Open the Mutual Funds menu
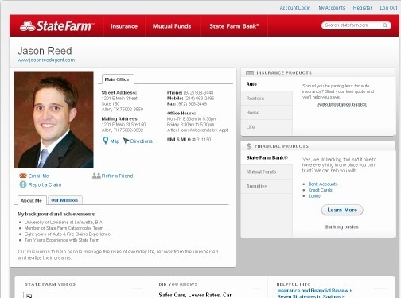 click(172, 26)
